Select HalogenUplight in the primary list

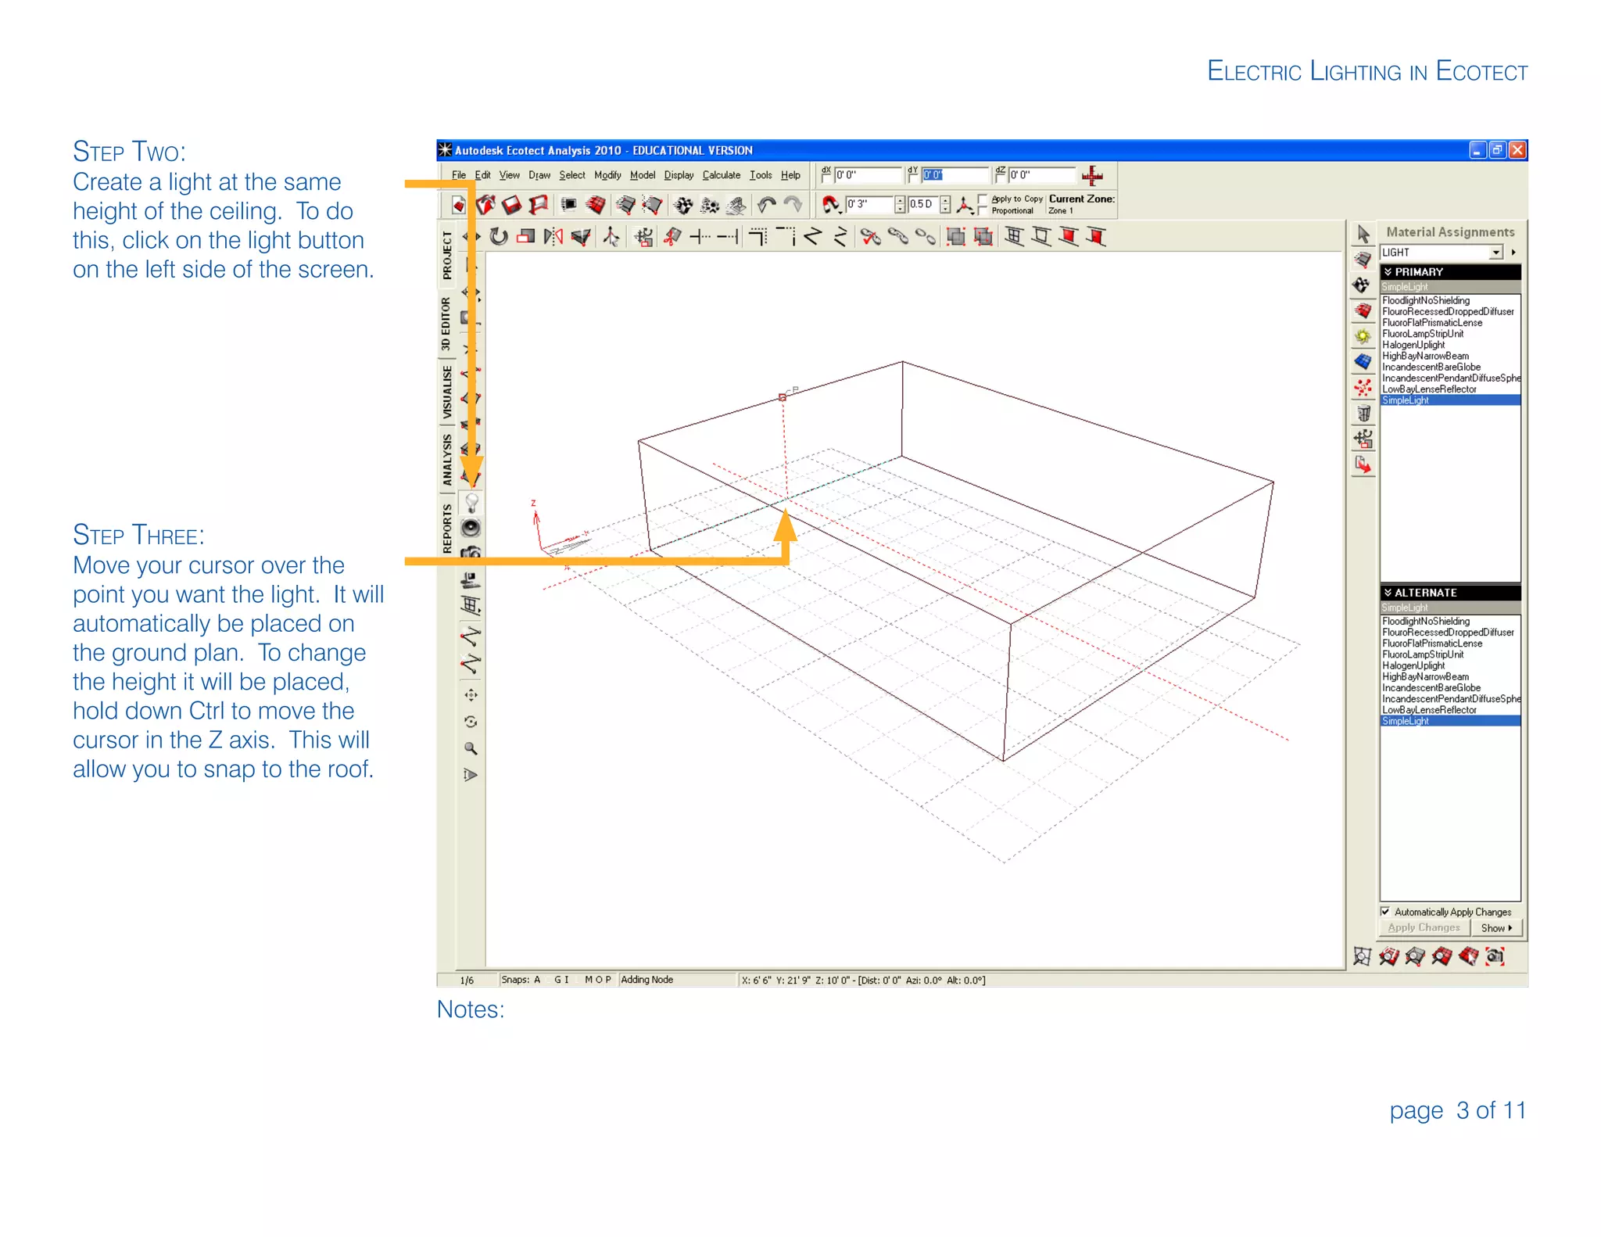(1413, 345)
